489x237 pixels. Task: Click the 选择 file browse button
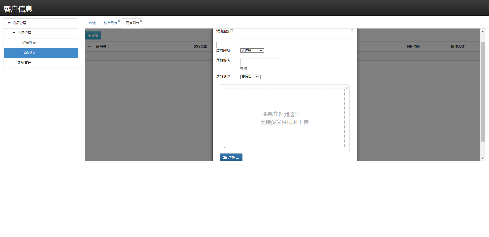tap(231, 157)
